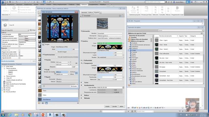Enable the Relieve checkbox
The height and width of the screenshot is (117, 209).
click(83, 95)
